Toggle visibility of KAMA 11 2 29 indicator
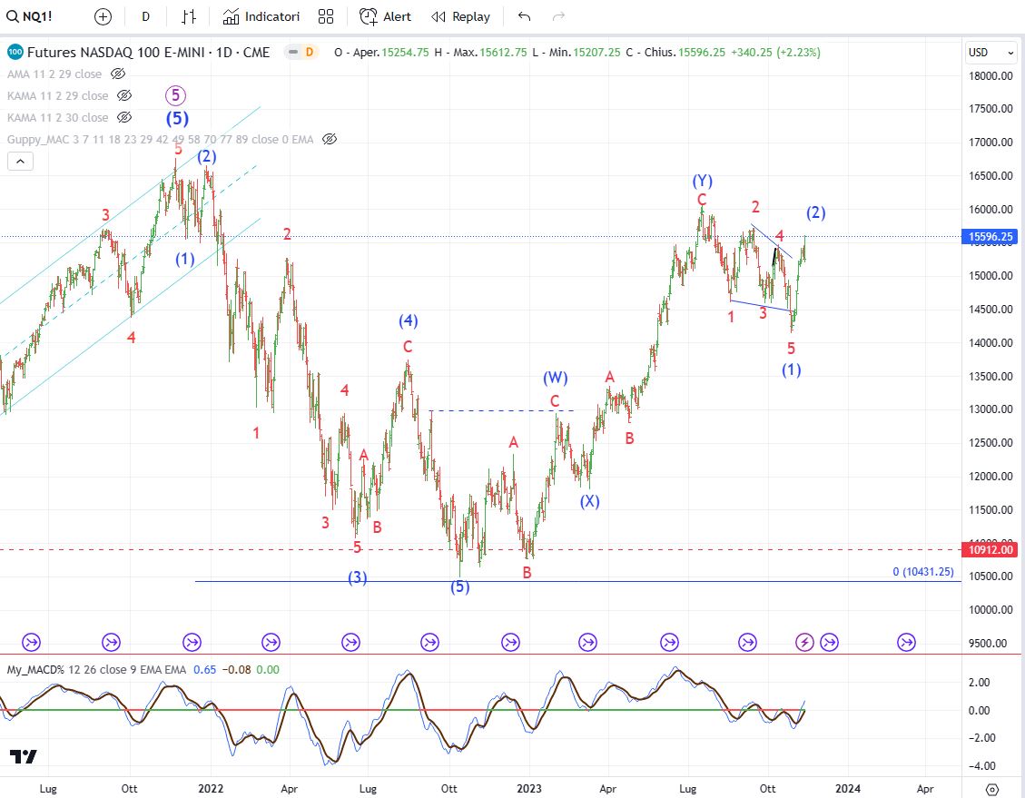1025x798 pixels. (124, 95)
